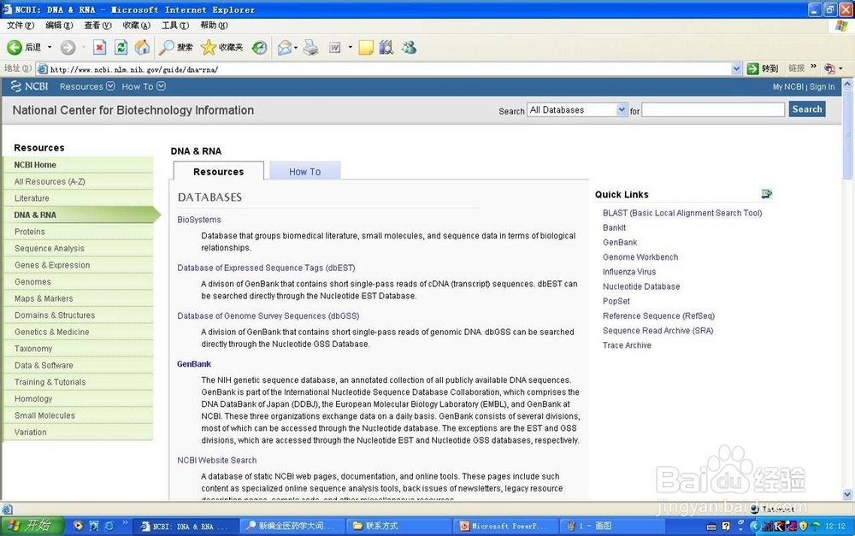Viewport: 855px width, 536px height.
Task: Click the Sign In link
Action: [822, 86]
